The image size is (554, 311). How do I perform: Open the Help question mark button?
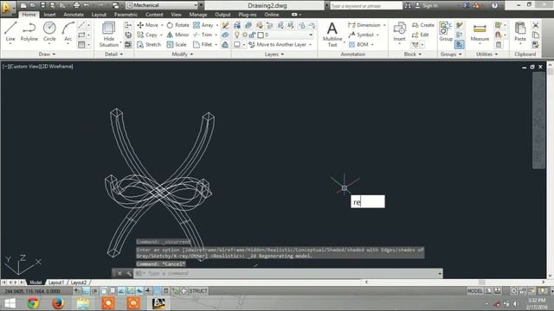click(494, 5)
